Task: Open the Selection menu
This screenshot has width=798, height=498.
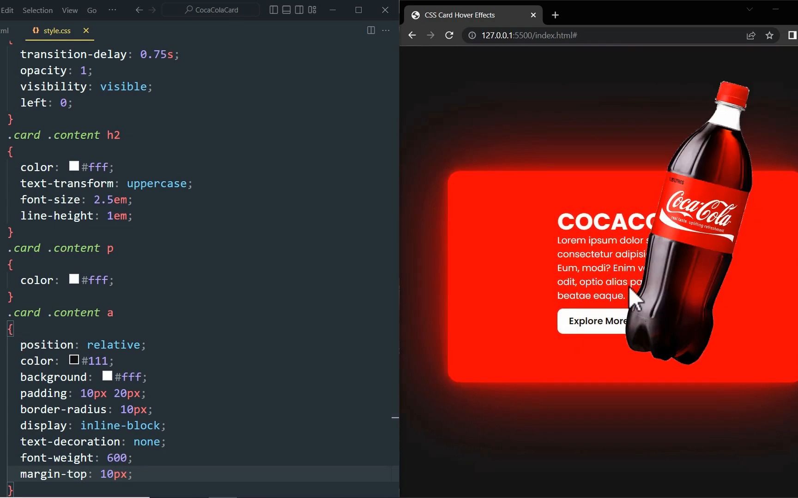Action: point(37,10)
